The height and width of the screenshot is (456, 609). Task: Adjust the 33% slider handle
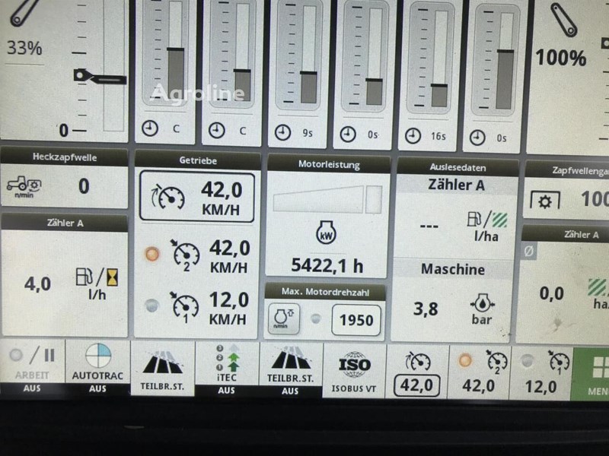99,77
